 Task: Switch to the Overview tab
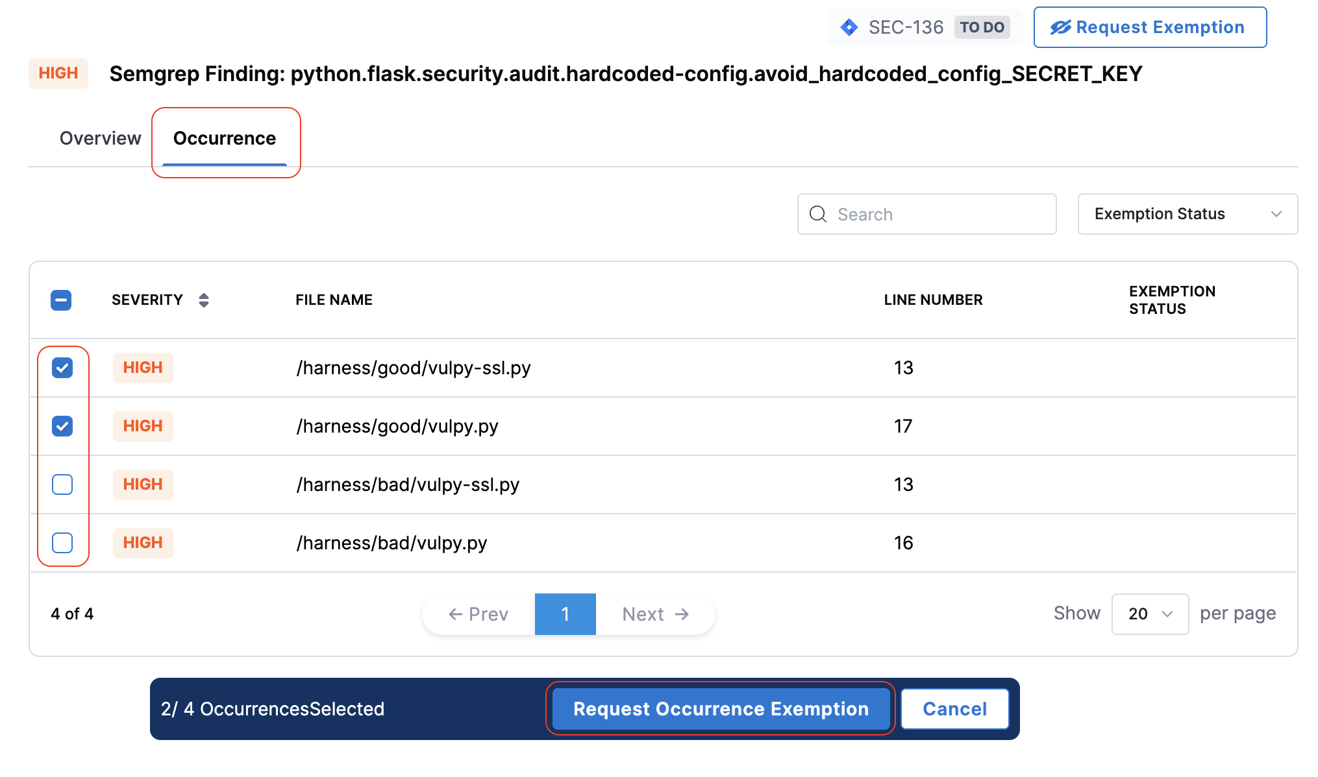point(100,138)
